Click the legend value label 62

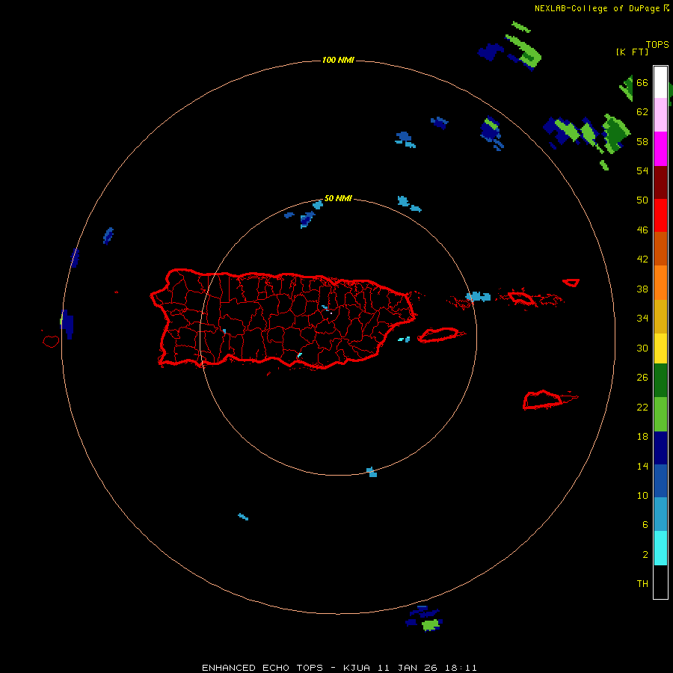click(x=642, y=112)
